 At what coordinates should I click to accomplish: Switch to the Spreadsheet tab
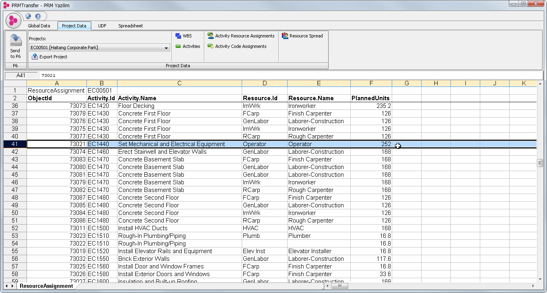click(x=130, y=26)
